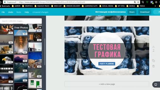Select the blue sky rocky landscape photo
Screen dimensions: 160x90
[x=35, y=60]
